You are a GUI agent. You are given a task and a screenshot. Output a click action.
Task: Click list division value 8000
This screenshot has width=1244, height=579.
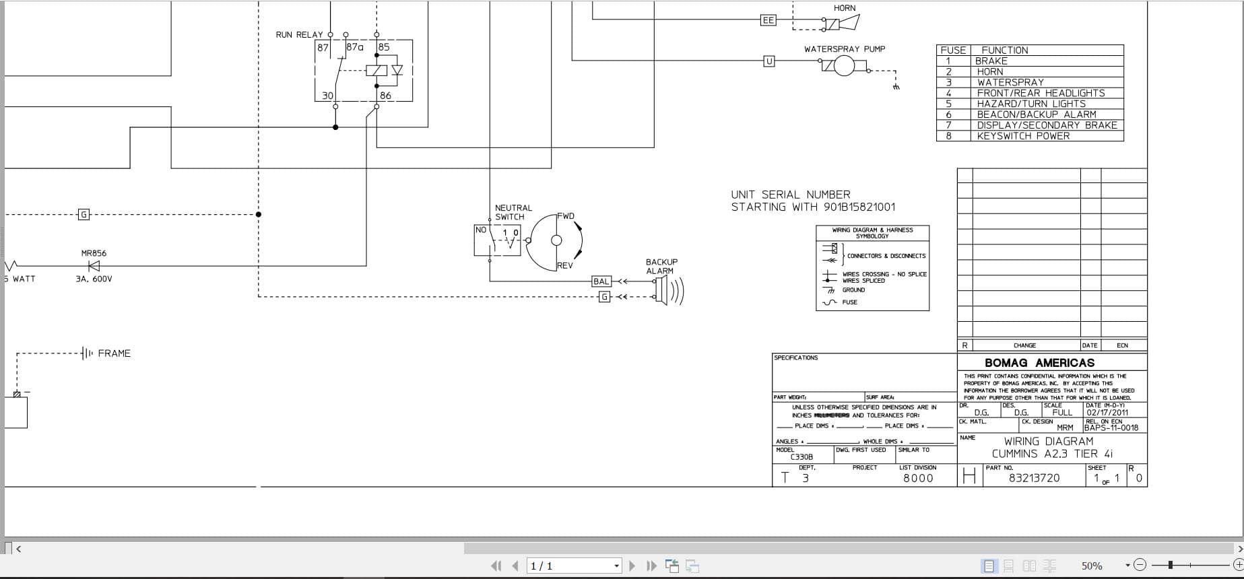918,479
